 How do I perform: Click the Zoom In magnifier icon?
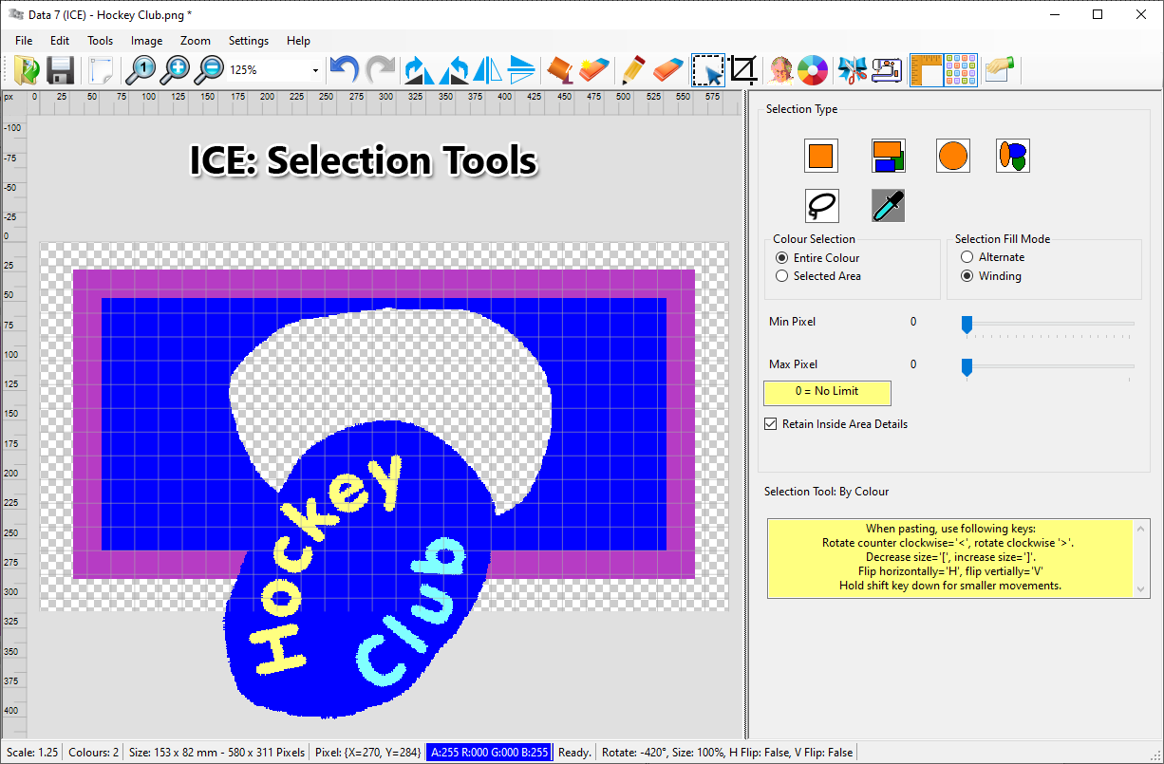point(176,70)
